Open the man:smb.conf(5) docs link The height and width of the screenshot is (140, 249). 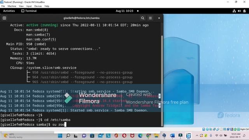pyautogui.click(x=41, y=39)
